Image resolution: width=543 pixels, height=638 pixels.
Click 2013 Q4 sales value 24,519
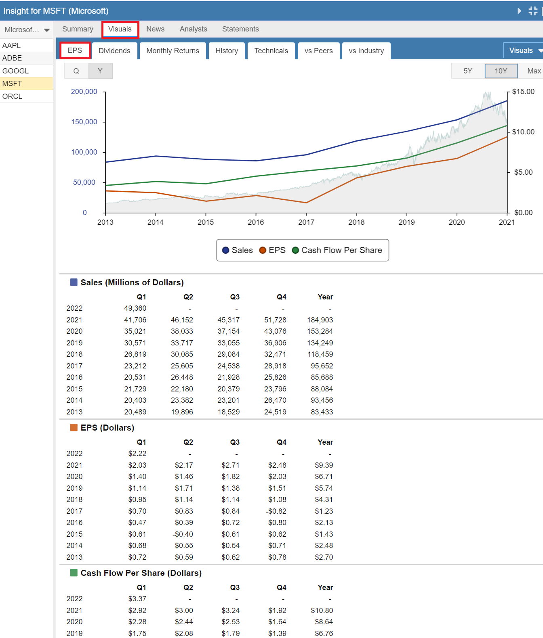point(275,412)
